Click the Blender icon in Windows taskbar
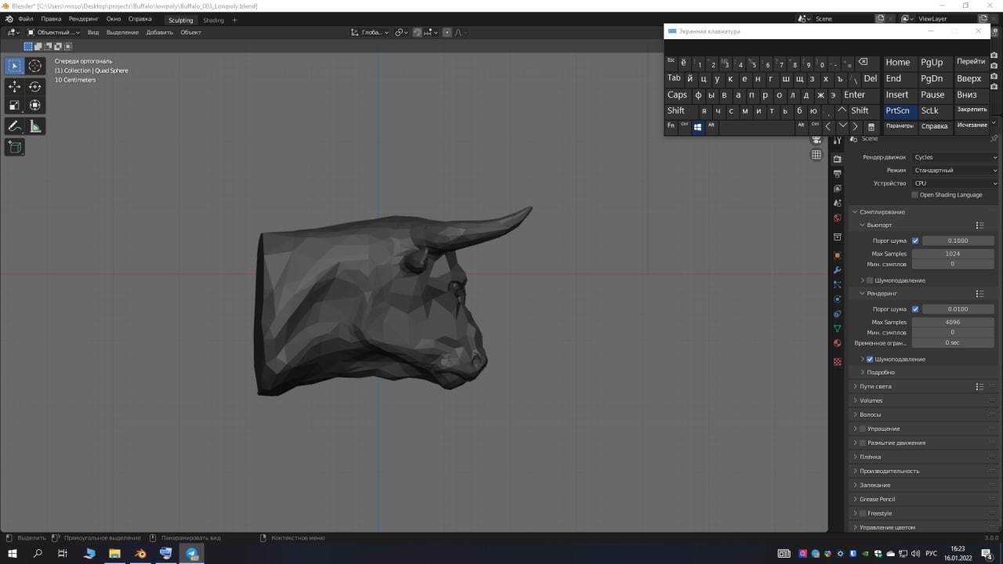Image resolution: width=1003 pixels, height=564 pixels. (x=140, y=553)
